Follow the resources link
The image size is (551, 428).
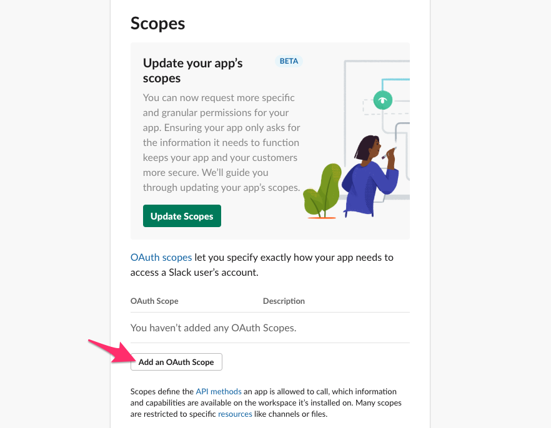click(235, 414)
